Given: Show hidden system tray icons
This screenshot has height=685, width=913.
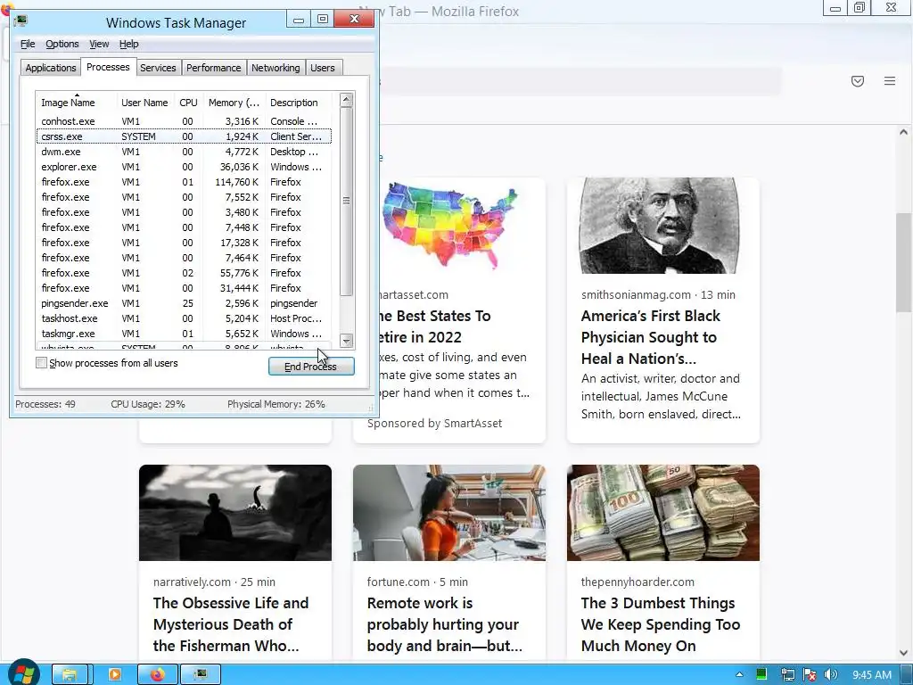Looking at the screenshot, I should tap(739, 674).
